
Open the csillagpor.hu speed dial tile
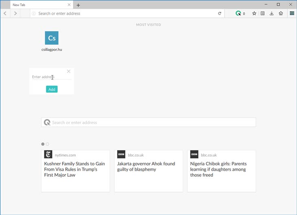52,41
